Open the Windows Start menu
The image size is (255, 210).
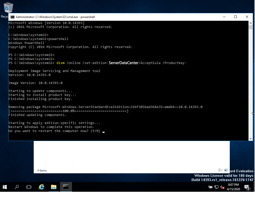[5, 187]
